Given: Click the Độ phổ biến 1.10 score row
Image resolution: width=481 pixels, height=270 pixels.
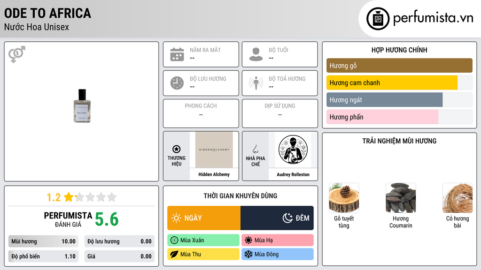Looking at the screenshot, I should pyautogui.click(x=43, y=256).
